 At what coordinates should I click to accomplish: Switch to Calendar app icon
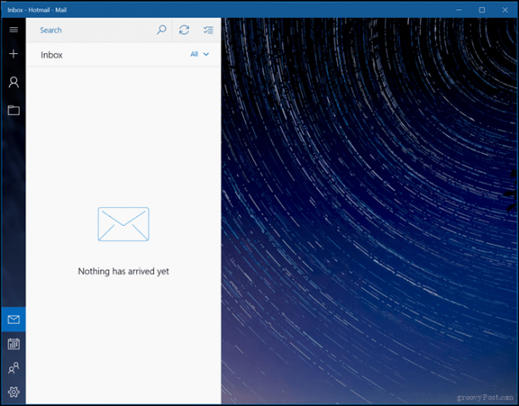tap(14, 344)
